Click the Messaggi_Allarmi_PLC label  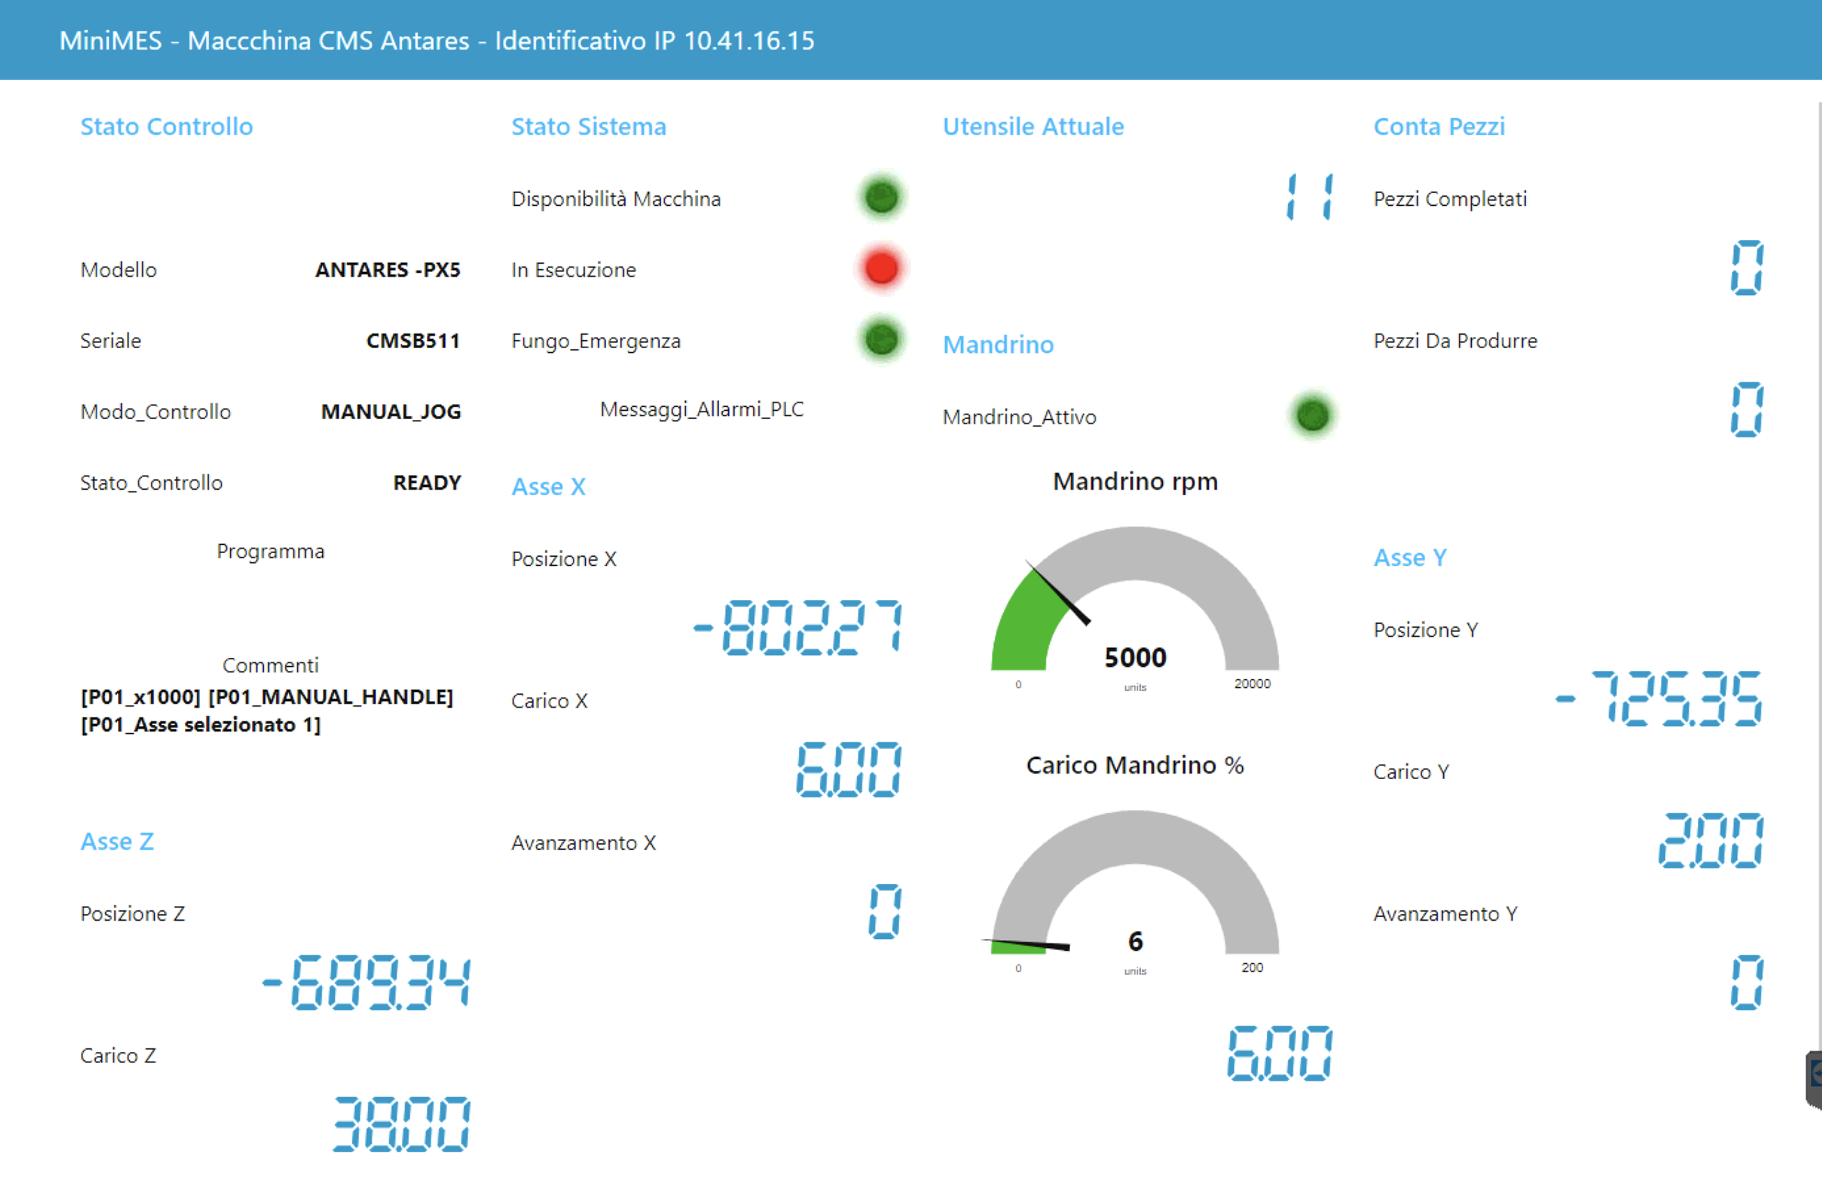coord(701,409)
